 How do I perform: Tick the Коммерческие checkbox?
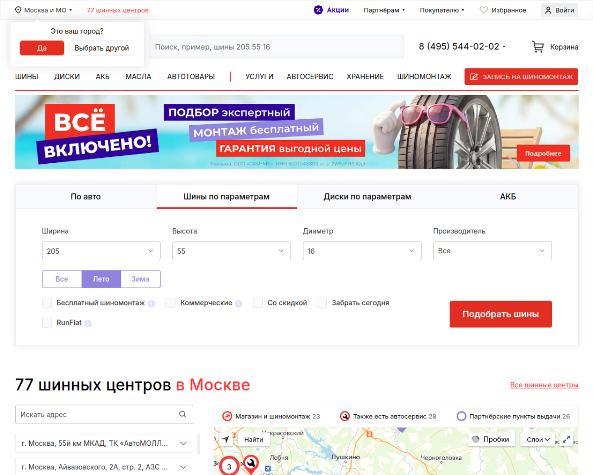tap(170, 303)
